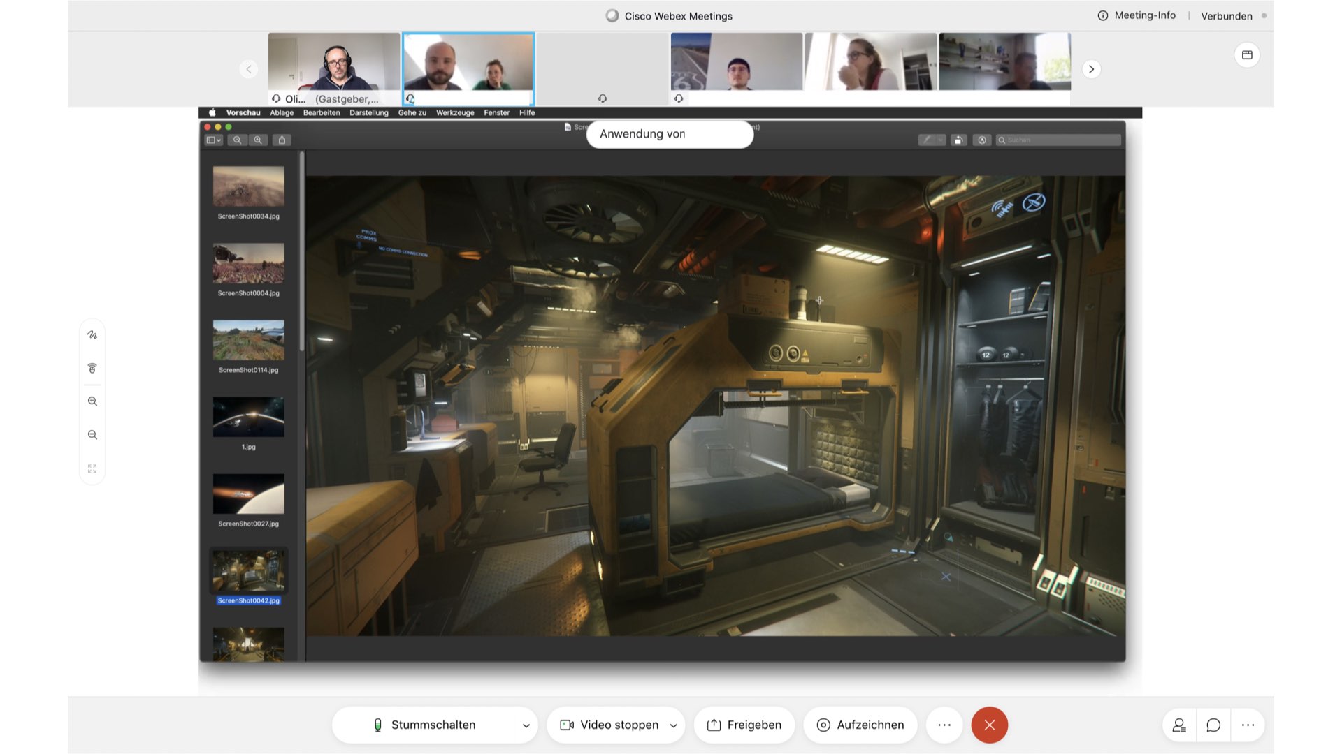This screenshot has width=1342, height=754.
Task: Open the Bearbeiten menu
Action: [x=322, y=112]
